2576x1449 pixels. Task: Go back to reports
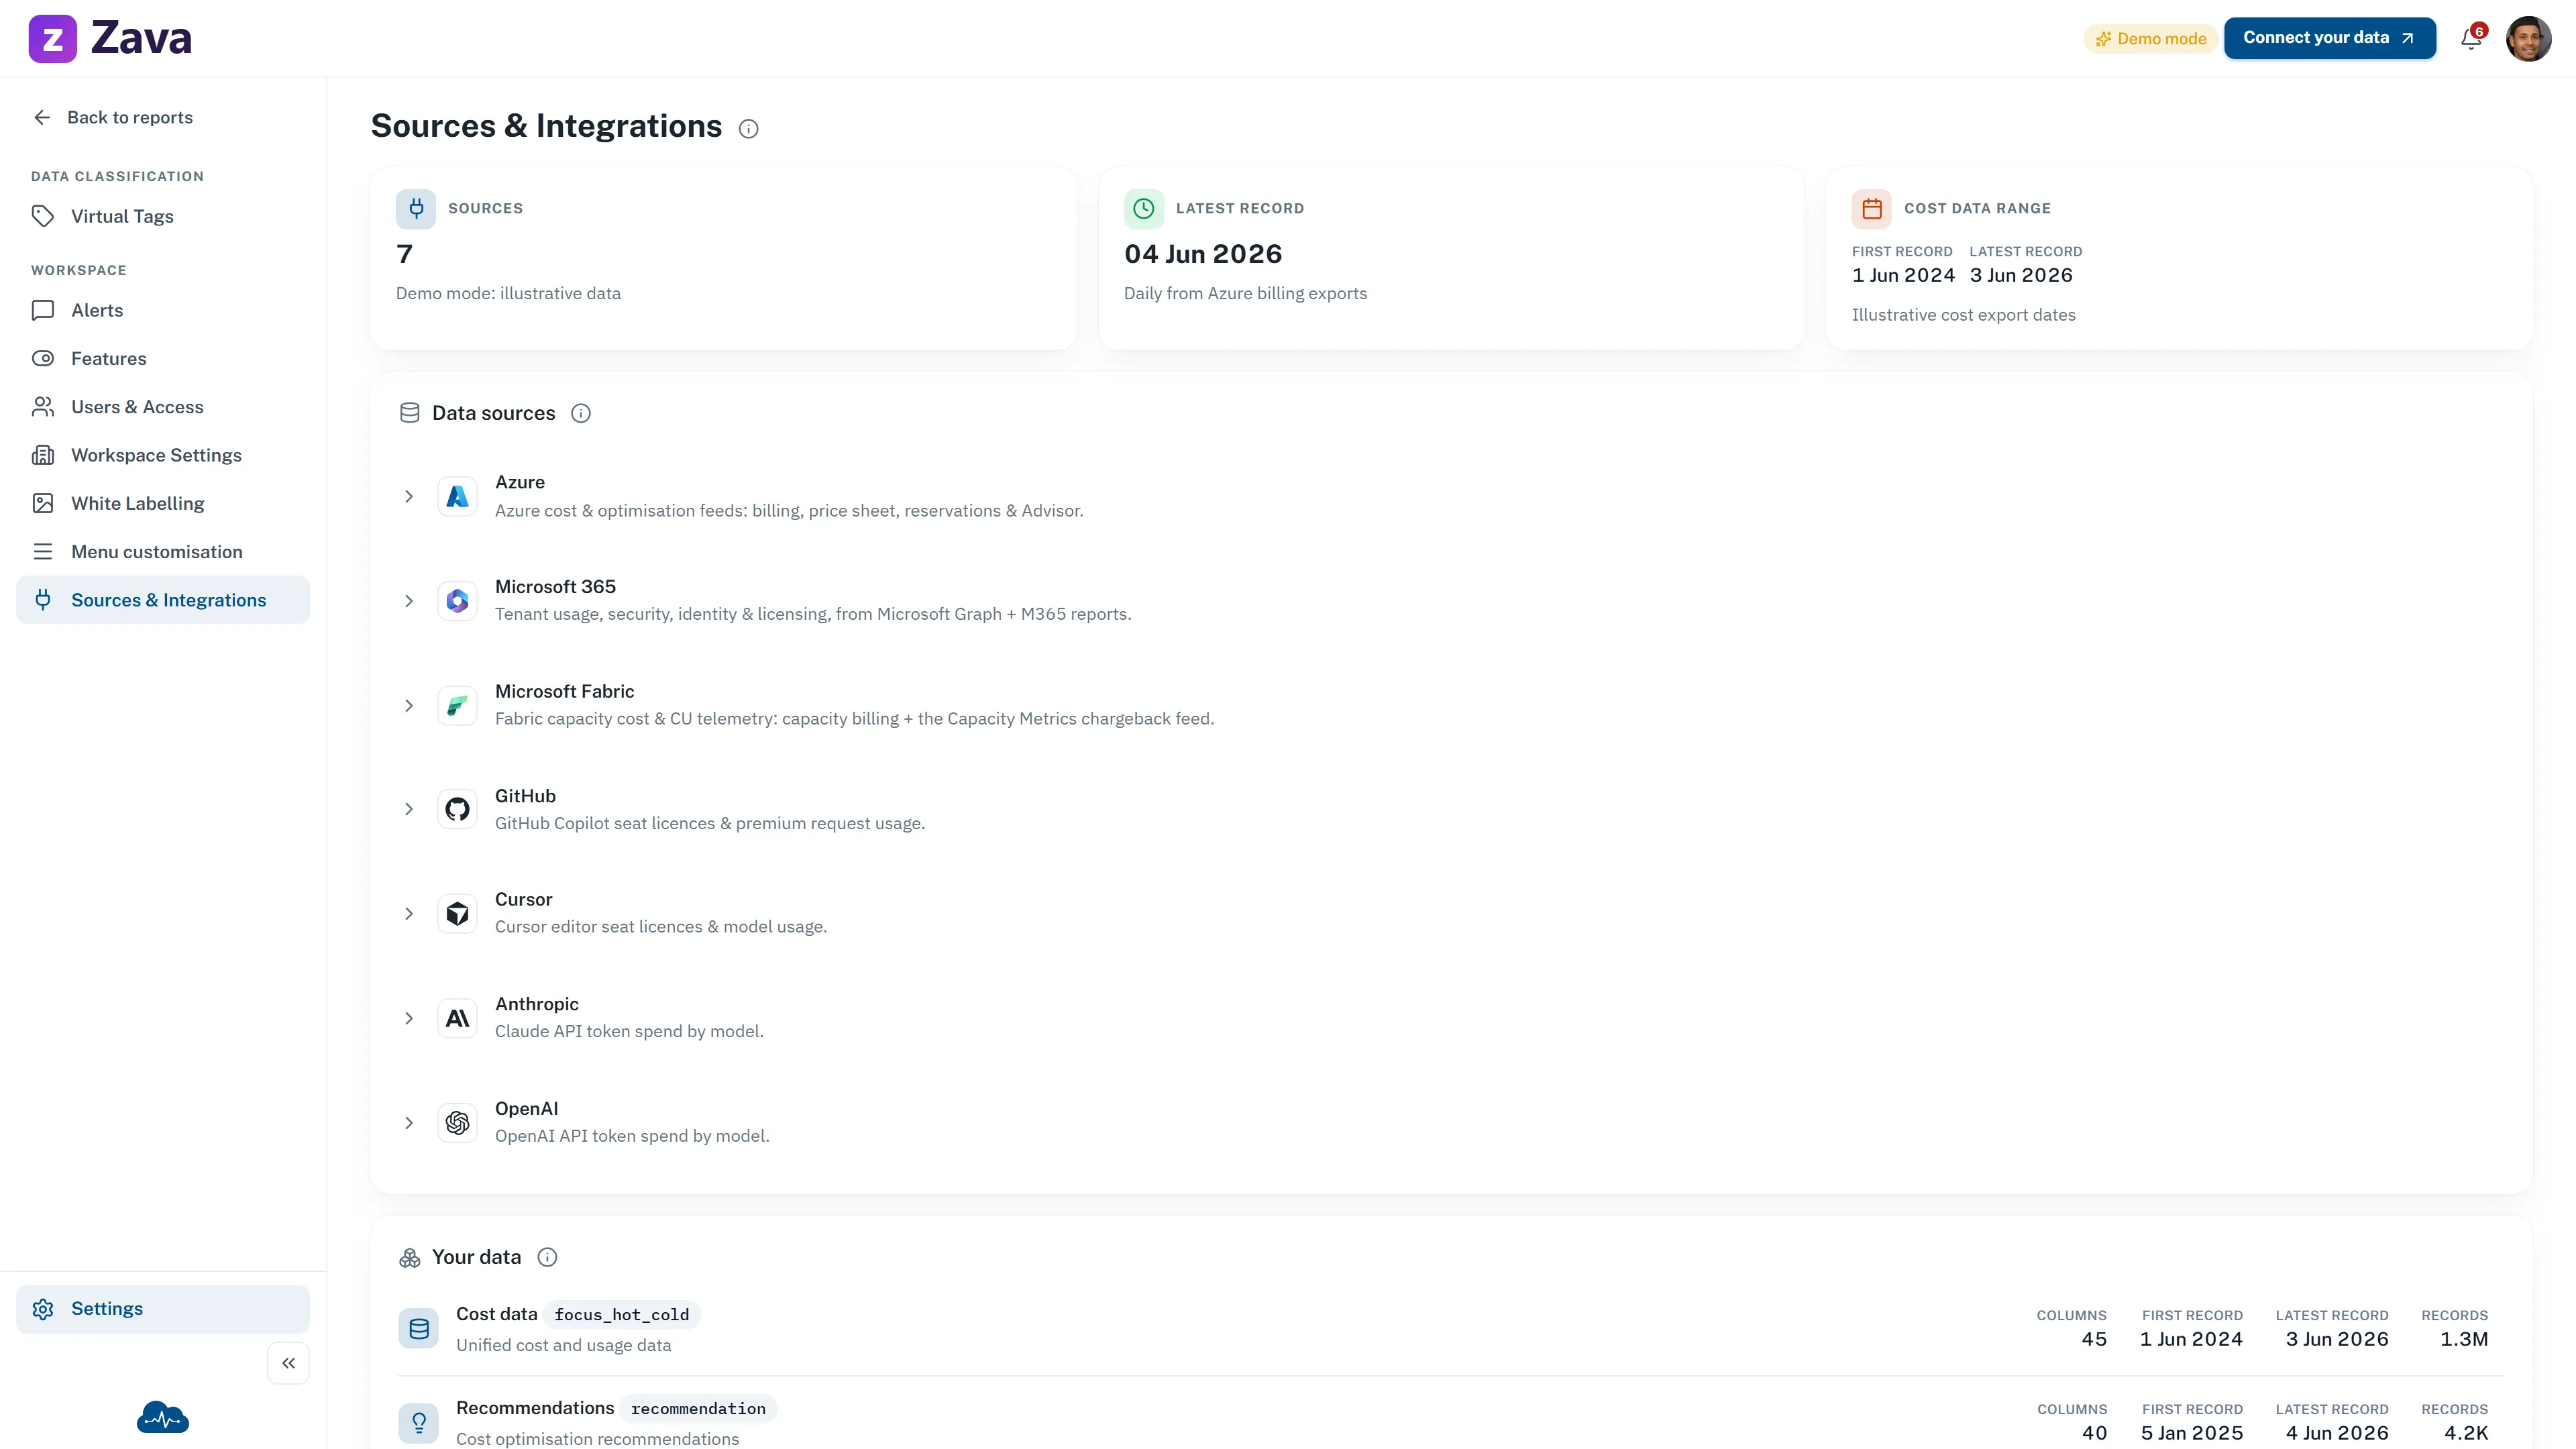coord(113,117)
